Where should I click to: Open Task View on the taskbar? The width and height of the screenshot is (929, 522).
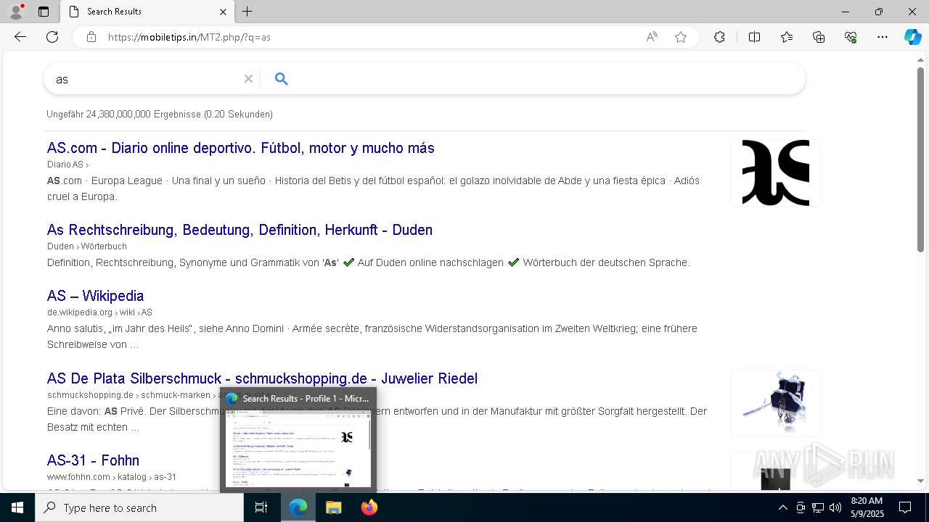(x=261, y=507)
